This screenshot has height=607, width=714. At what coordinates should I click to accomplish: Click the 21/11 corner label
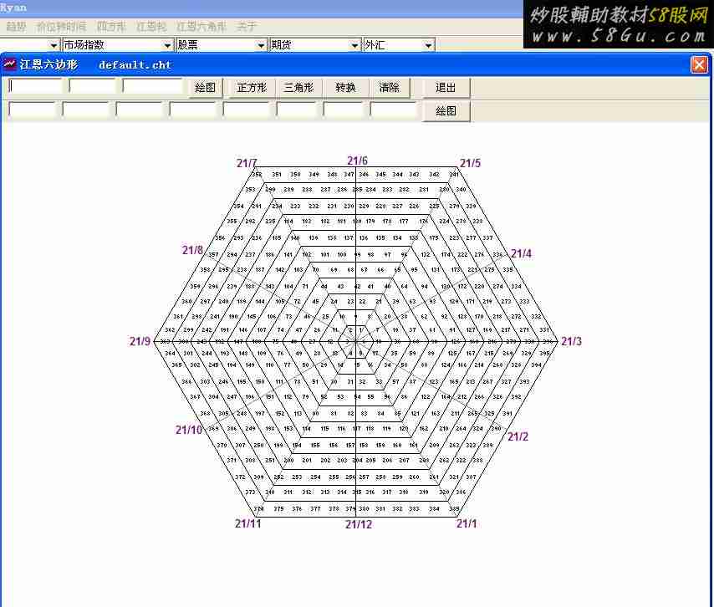tap(248, 523)
